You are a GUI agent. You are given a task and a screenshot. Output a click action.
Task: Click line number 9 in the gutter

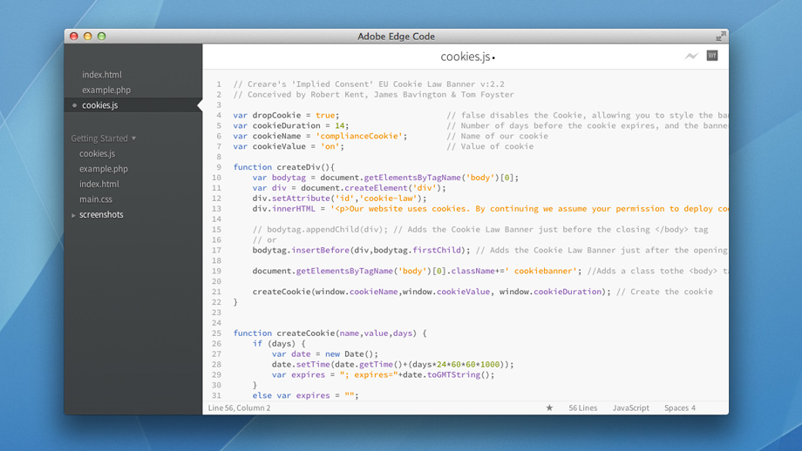[x=219, y=167]
